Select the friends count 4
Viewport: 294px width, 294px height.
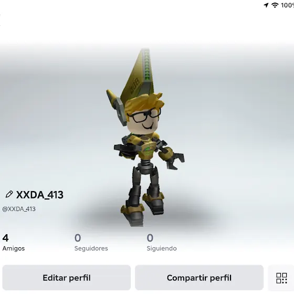[x=5, y=238]
